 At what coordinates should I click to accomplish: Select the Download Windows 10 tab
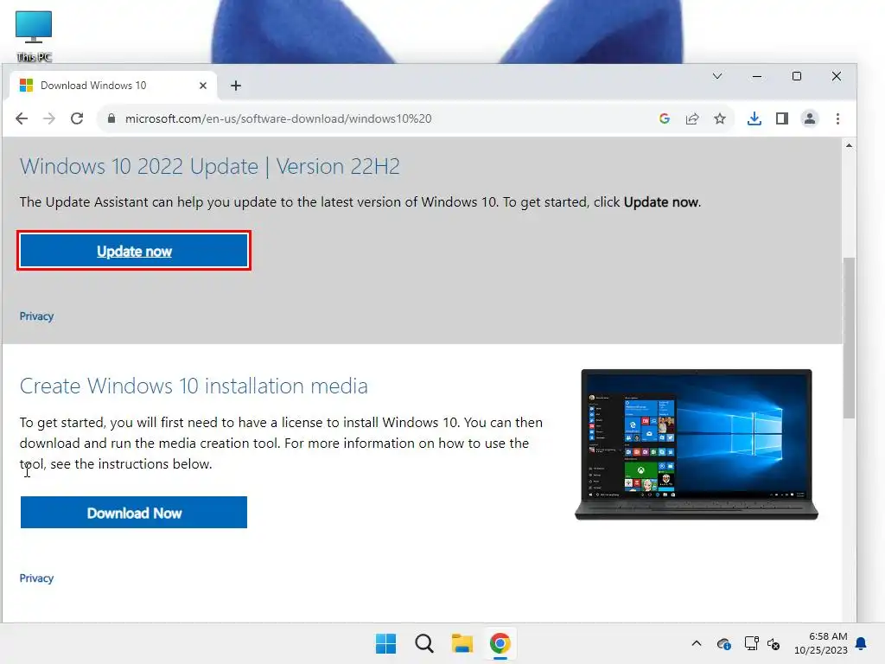pyautogui.click(x=113, y=86)
